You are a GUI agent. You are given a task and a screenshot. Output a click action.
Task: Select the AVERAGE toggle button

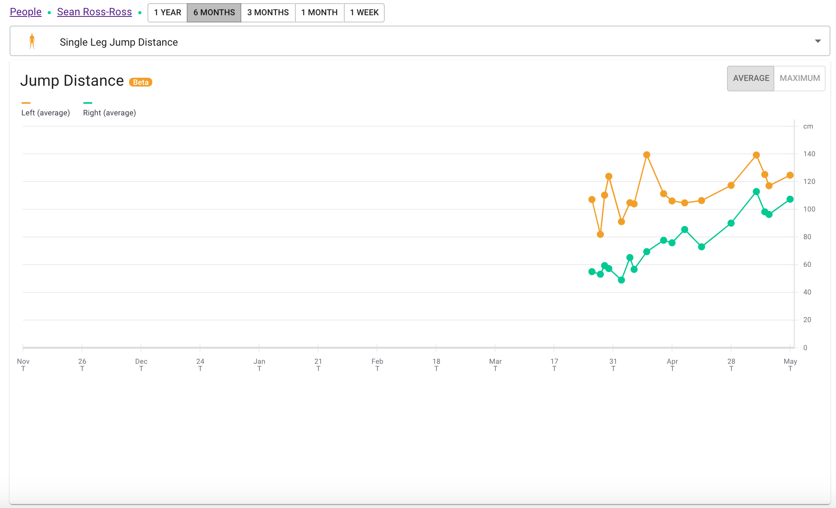point(751,79)
